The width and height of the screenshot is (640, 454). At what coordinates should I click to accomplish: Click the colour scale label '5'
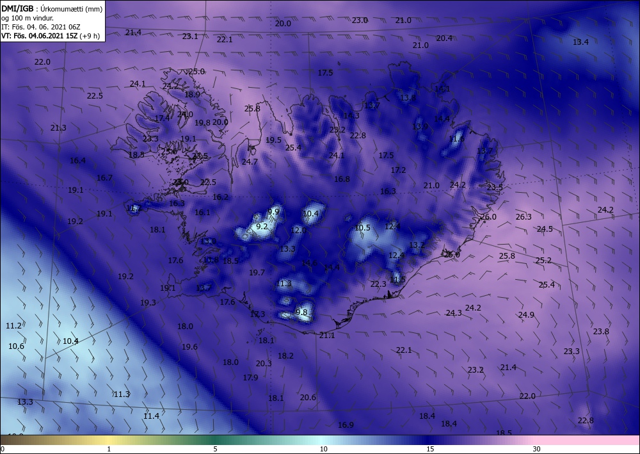[x=215, y=449]
